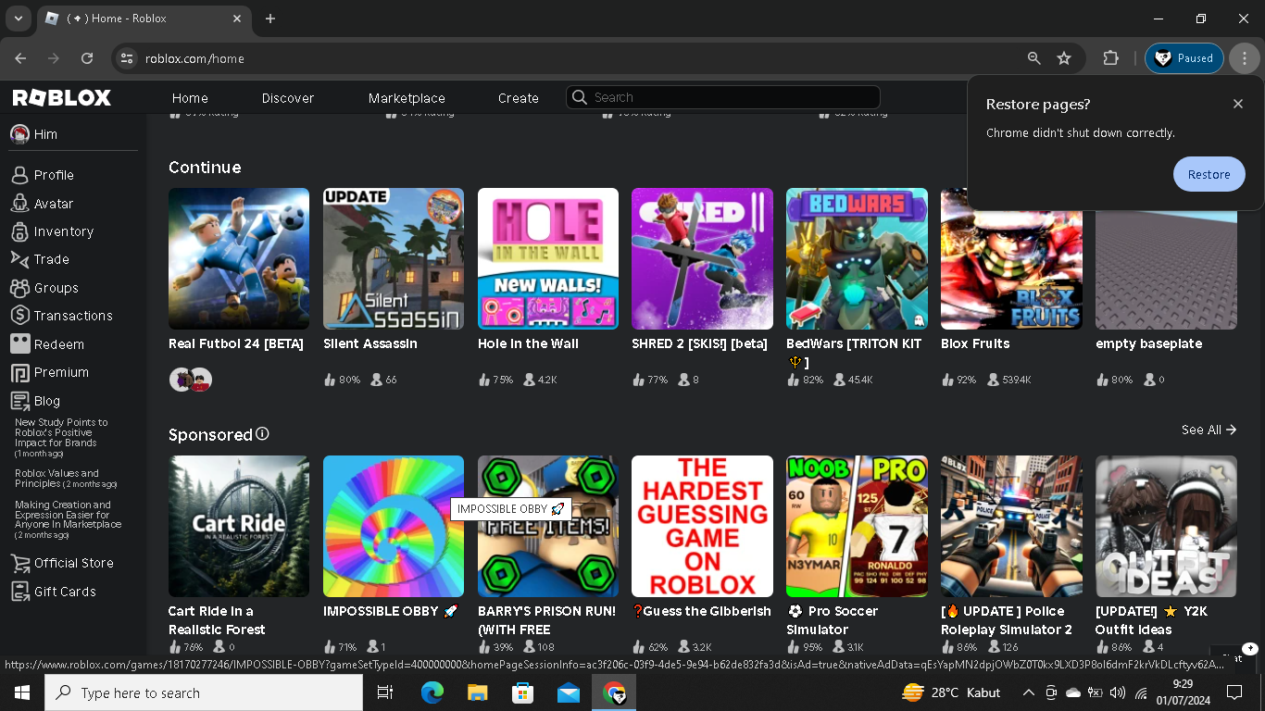The width and height of the screenshot is (1265, 711).
Task: Open the Mail app from the taskbar
Action: pos(569,692)
